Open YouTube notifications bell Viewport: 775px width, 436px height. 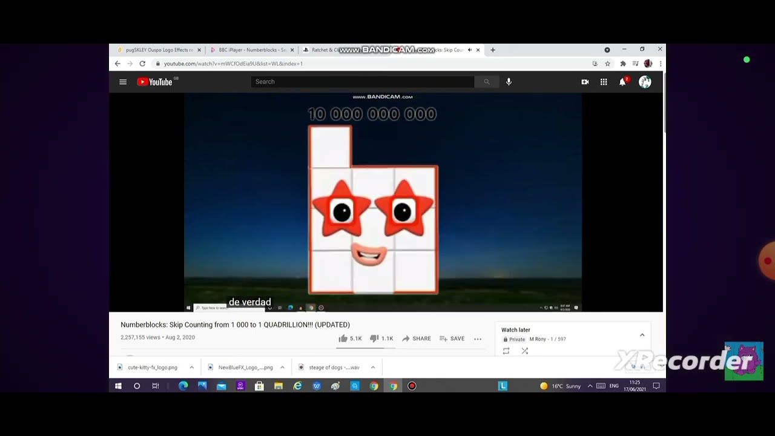pos(622,82)
